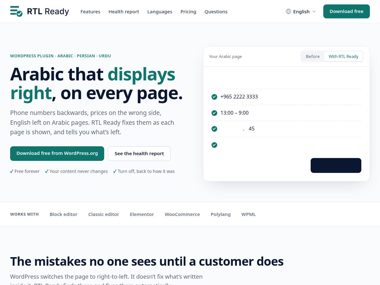380x285 pixels.
Task: Click the Your Arabic page label
Action: click(225, 57)
